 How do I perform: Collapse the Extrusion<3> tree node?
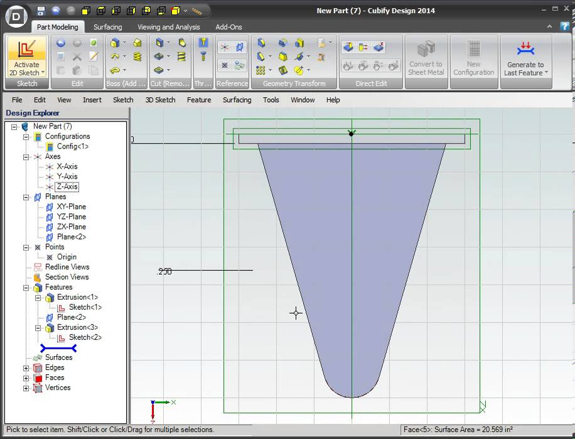click(x=38, y=328)
